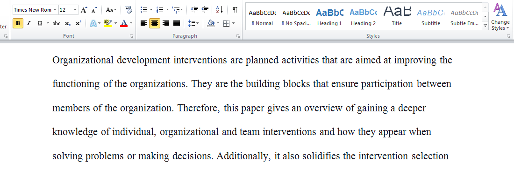Show paragraph marks with the pilcrow icon
This screenshot has height=170, width=514.
[235, 10]
